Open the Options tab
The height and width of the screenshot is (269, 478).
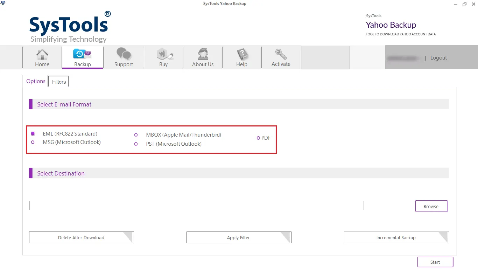tap(35, 81)
